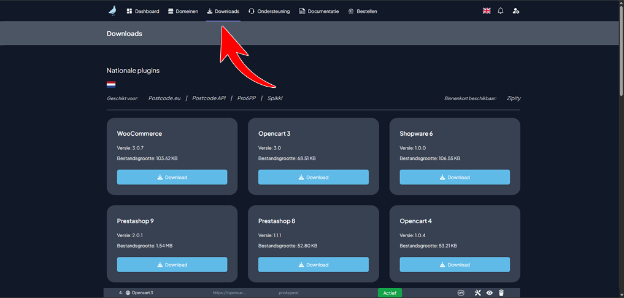624x298 pixels.
Task: Open the Dashboard menu item
Action: click(142, 11)
